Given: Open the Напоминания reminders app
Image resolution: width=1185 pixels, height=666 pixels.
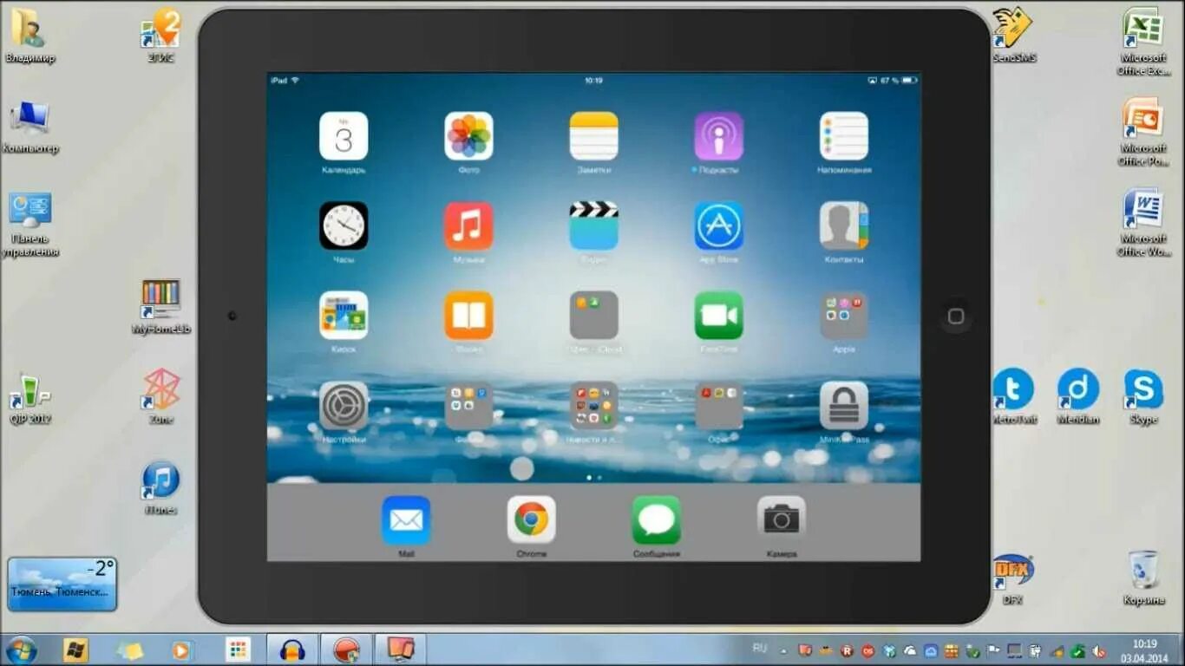Looking at the screenshot, I should coord(843,136).
